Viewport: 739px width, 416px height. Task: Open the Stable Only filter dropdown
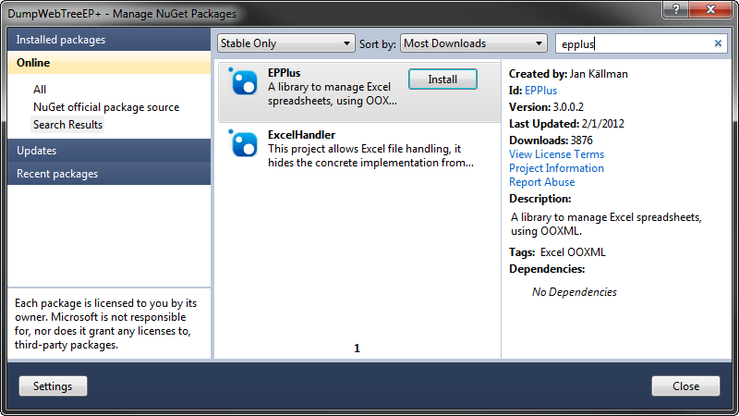285,43
